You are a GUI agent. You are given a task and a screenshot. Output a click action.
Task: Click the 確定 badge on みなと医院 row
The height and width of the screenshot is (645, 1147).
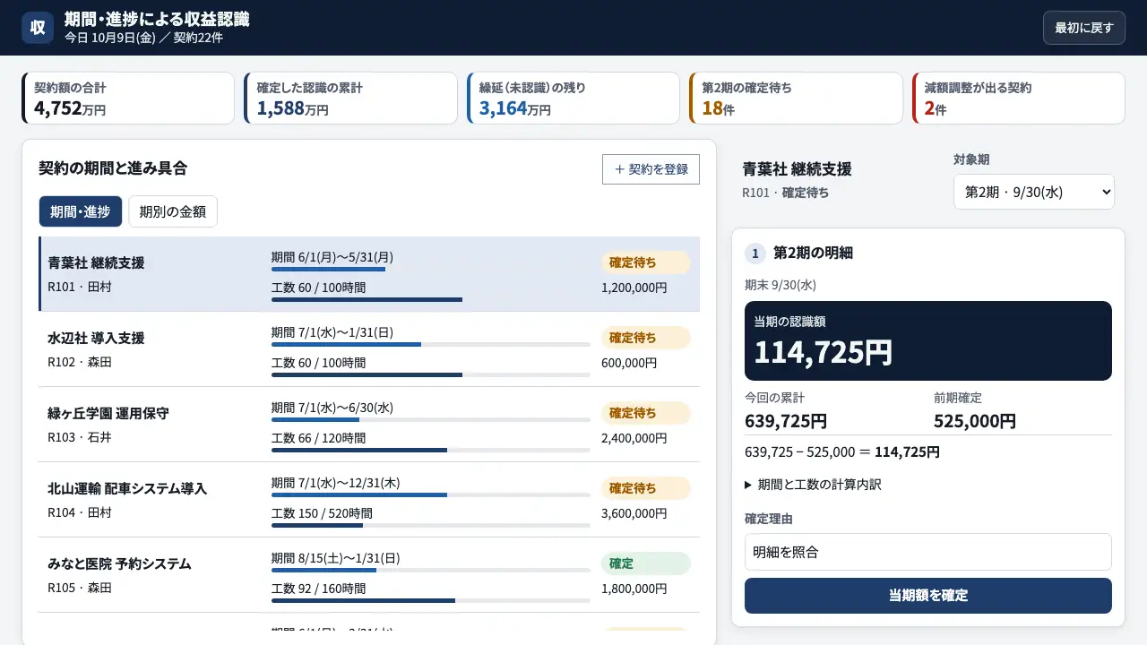(646, 563)
